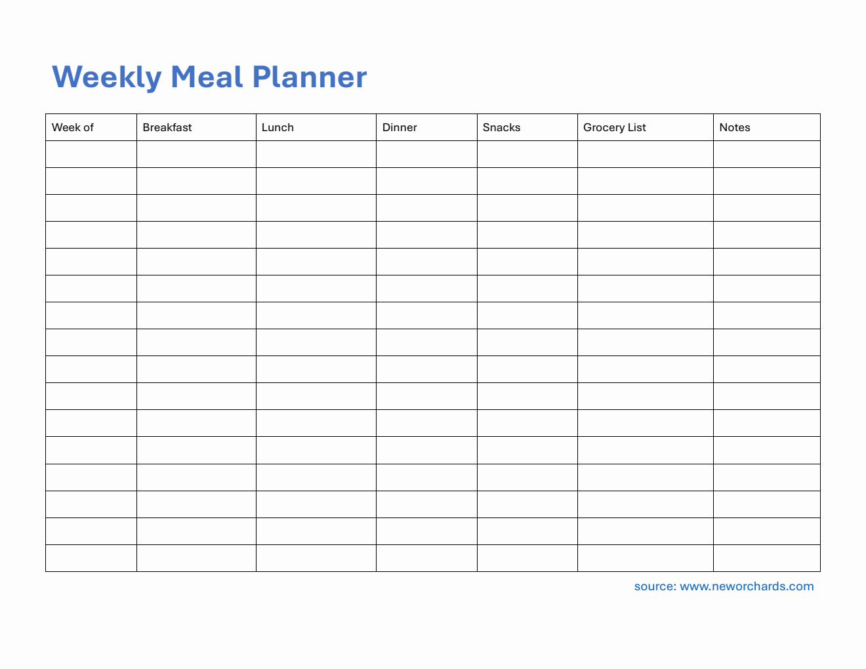866x669 pixels.
Task: Click the Lunch column header
Action: click(x=316, y=127)
